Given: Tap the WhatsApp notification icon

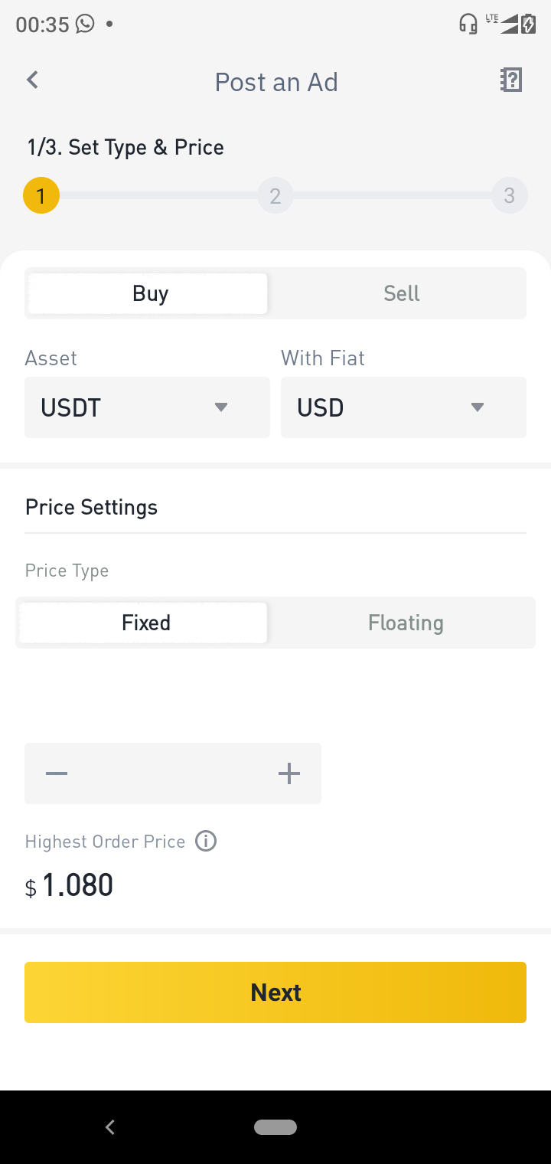Looking at the screenshot, I should point(85,24).
